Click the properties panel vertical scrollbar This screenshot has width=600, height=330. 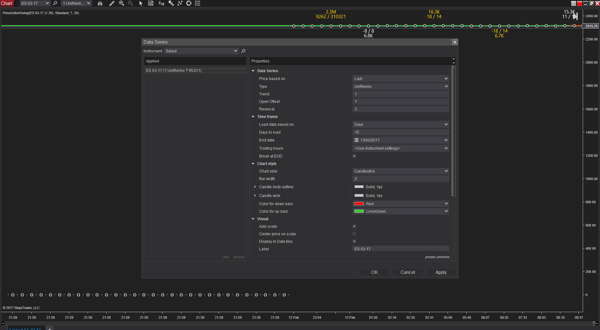[x=453, y=131]
